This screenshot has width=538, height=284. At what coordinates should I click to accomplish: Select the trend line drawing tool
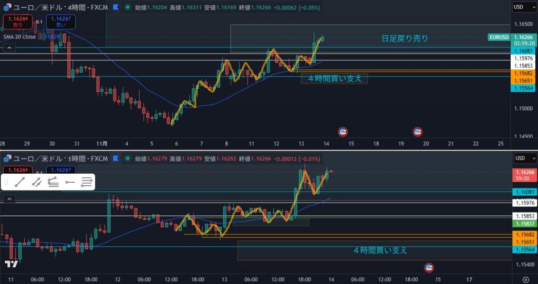(x=20, y=182)
